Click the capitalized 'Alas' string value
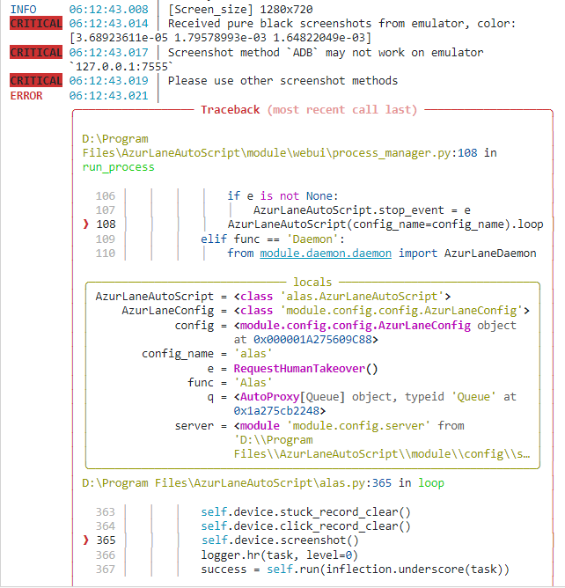Image resolution: width=565 pixels, height=588 pixels. coord(253,383)
